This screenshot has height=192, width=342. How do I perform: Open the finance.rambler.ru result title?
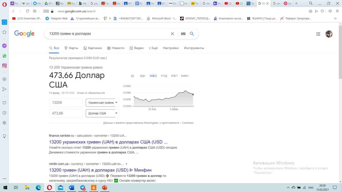[x=108, y=142]
